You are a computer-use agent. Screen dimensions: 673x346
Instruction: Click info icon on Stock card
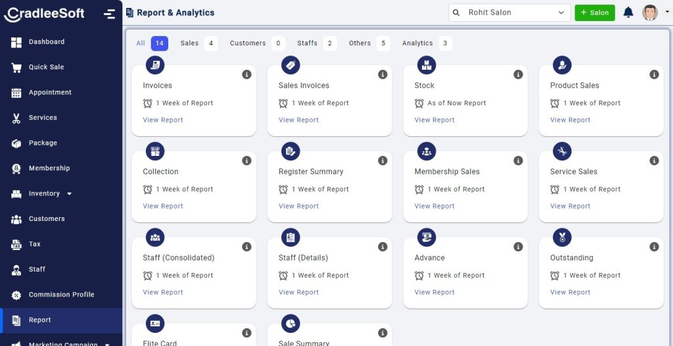click(518, 74)
